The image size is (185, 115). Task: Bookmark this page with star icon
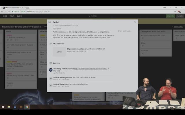[x=175, y=11]
